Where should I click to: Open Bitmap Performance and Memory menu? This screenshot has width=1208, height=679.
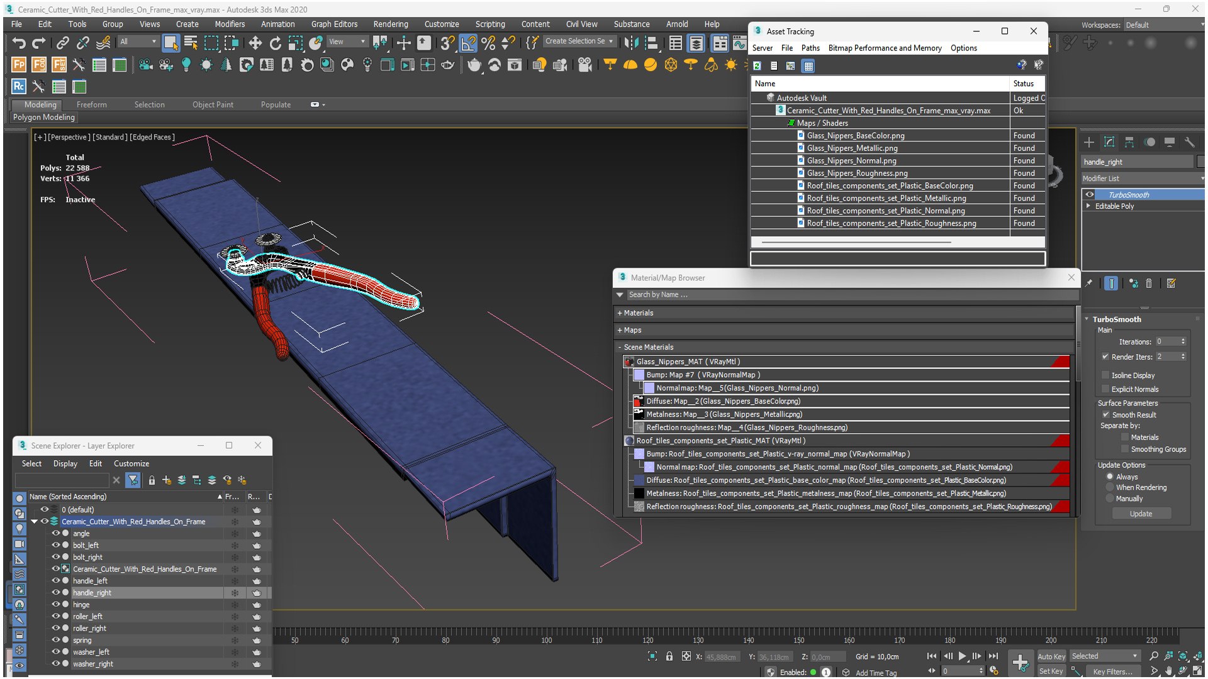[x=885, y=48]
